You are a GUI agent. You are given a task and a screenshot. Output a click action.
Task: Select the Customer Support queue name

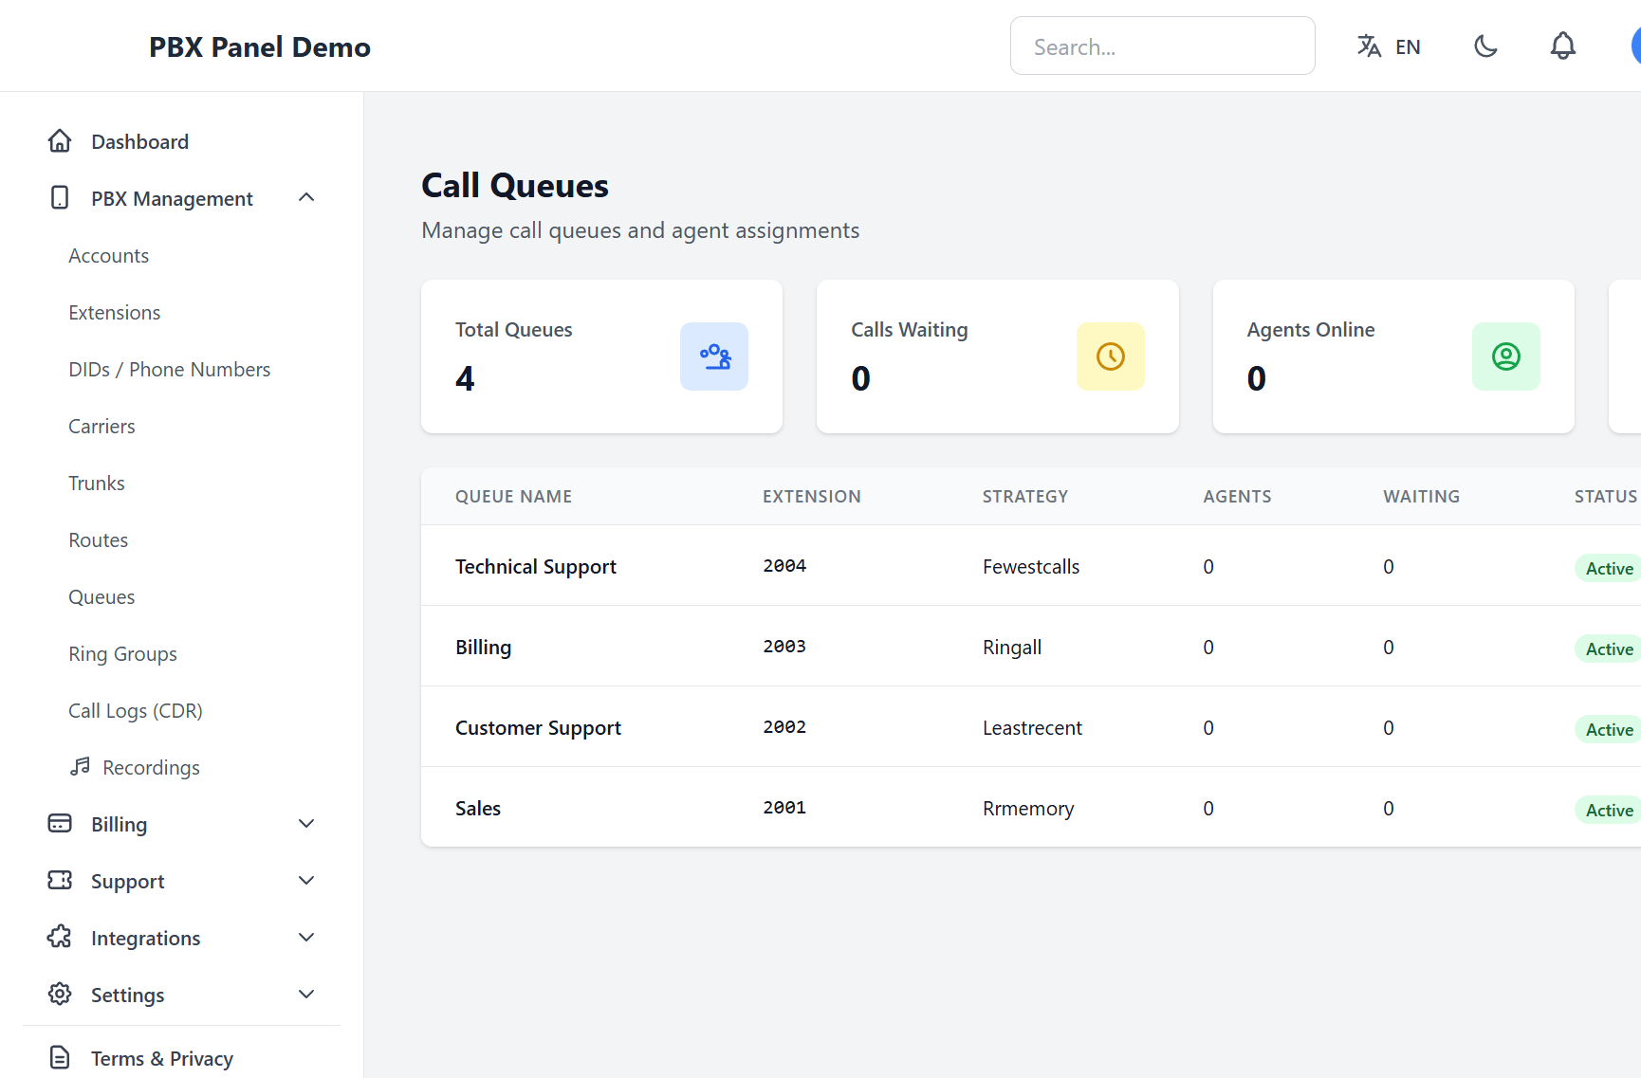[538, 727]
